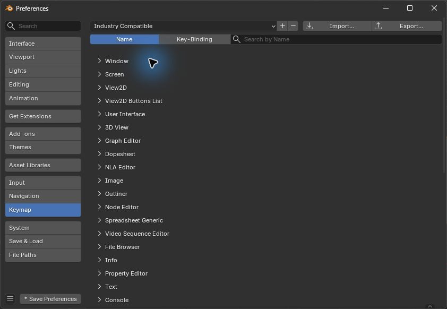
Task: Open the Themes preferences tab
Action: pyautogui.click(x=43, y=148)
